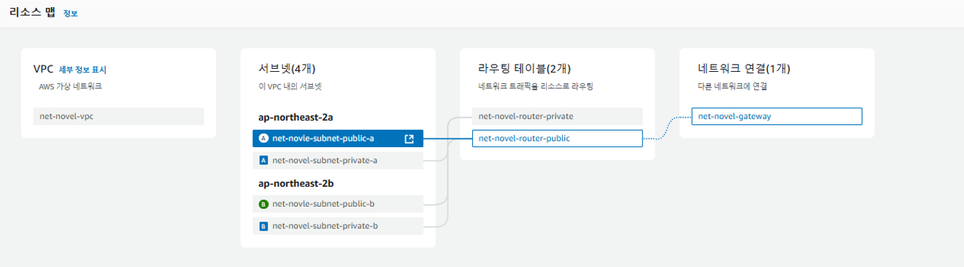The height and width of the screenshot is (267, 964).
Task: Click the 리소스 맵 page heading
Action: [x=32, y=13]
